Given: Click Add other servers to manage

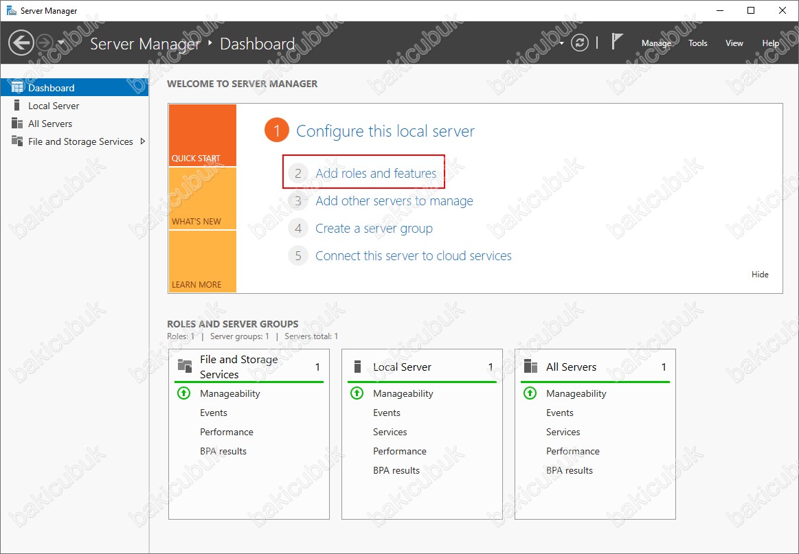Looking at the screenshot, I should coord(394,200).
